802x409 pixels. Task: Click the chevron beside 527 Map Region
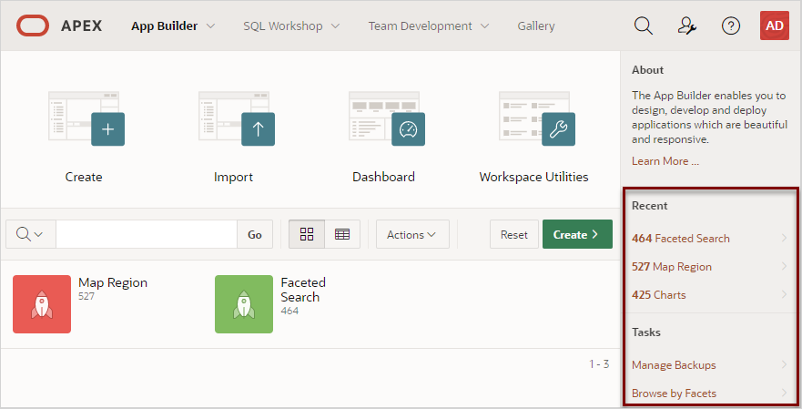coord(784,266)
